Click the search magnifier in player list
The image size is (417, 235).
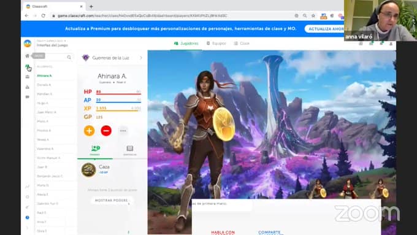tap(69, 57)
